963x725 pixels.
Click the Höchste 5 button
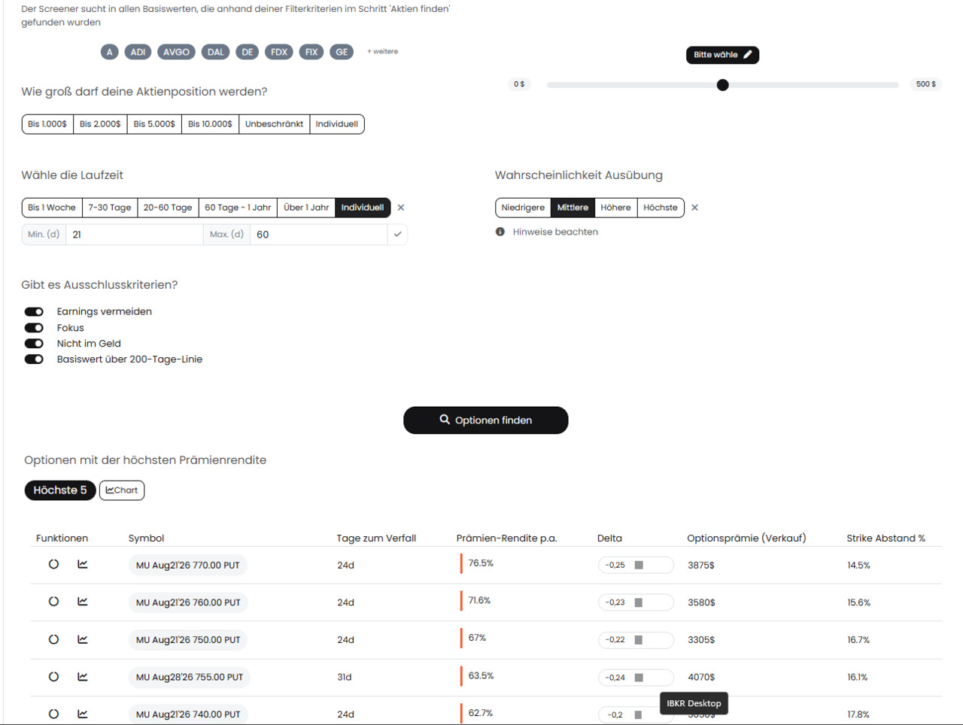[x=60, y=490]
